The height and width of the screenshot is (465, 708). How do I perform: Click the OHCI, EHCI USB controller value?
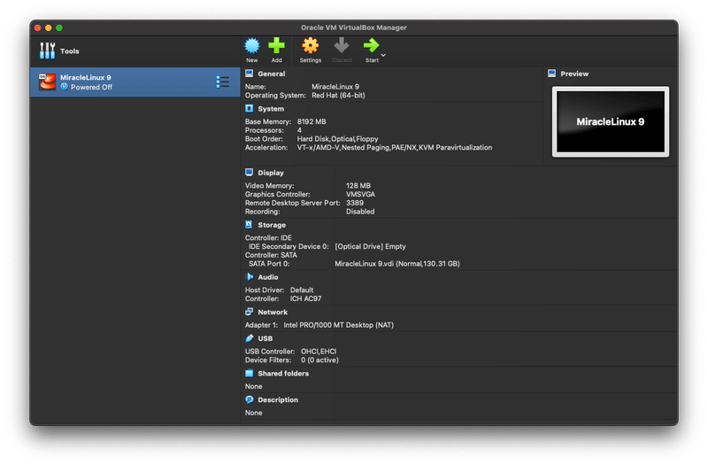(x=319, y=351)
